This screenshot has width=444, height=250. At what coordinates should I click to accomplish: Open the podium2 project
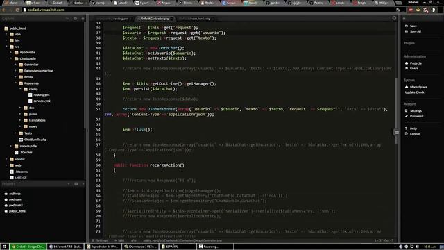click(16, 206)
